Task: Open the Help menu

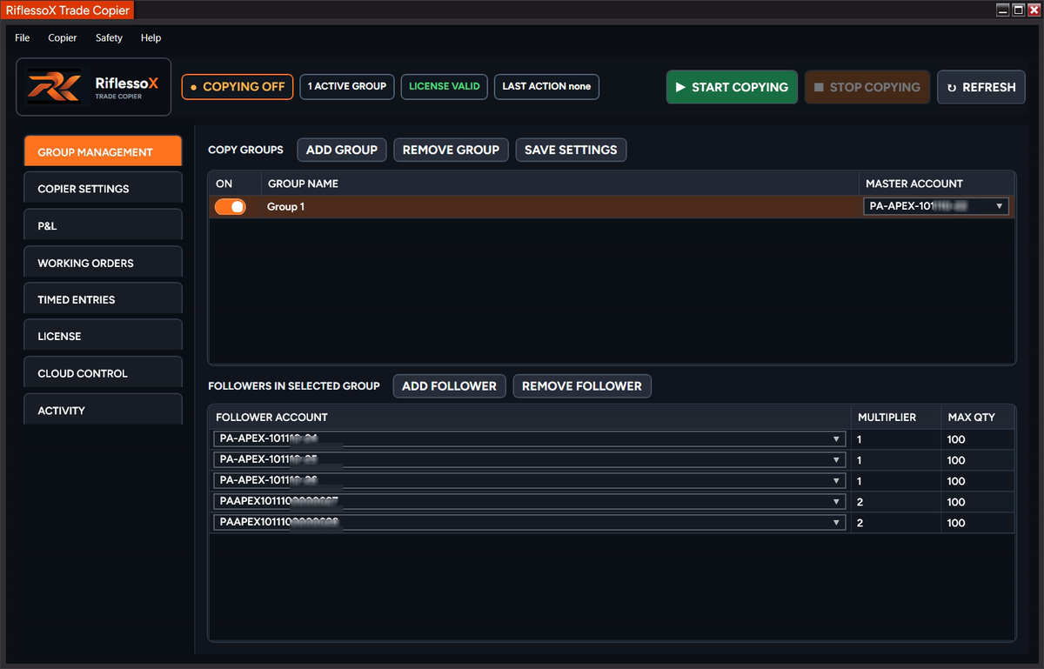Action: tap(151, 38)
